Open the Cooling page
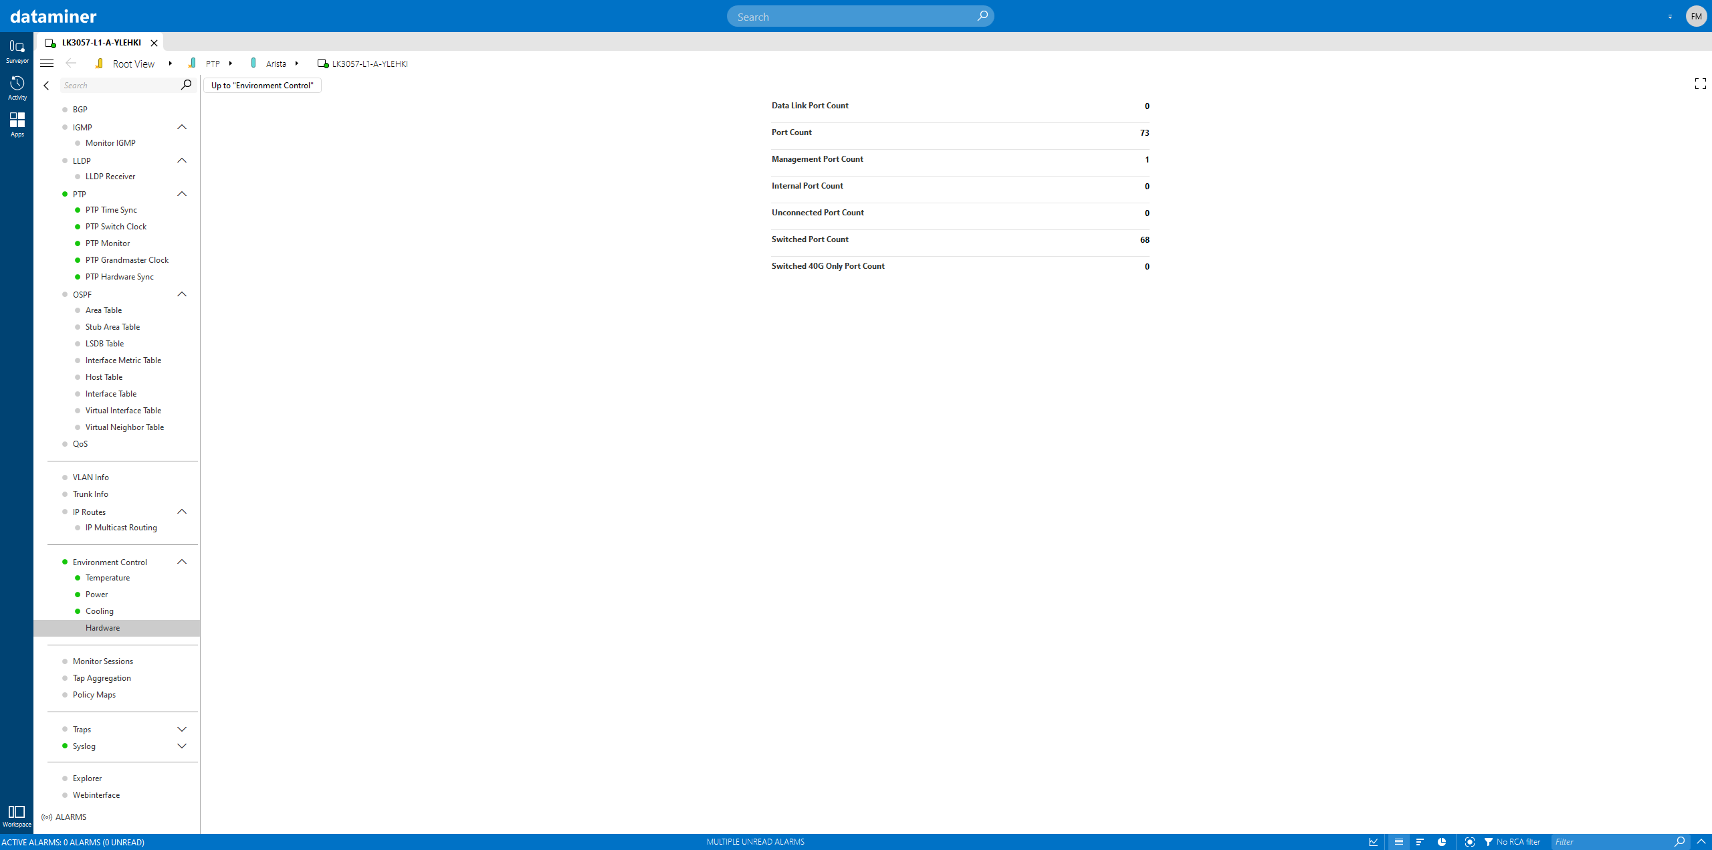This screenshot has width=1712, height=850. [100, 611]
